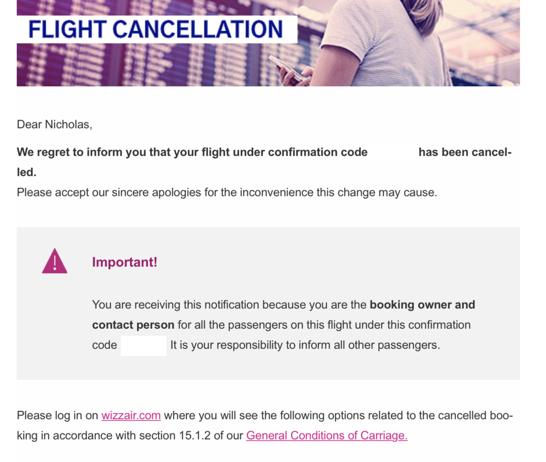The image size is (546, 462).
Task: Click the pink warning triangle icon
Action: coord(55,261)
